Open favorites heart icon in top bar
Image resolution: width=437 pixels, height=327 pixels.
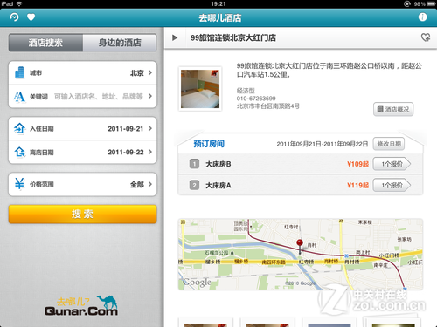pos(31,17)
